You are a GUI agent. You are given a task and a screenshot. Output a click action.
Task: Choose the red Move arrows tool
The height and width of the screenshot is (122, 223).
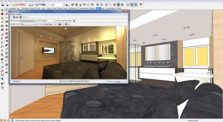pos(7,30)
